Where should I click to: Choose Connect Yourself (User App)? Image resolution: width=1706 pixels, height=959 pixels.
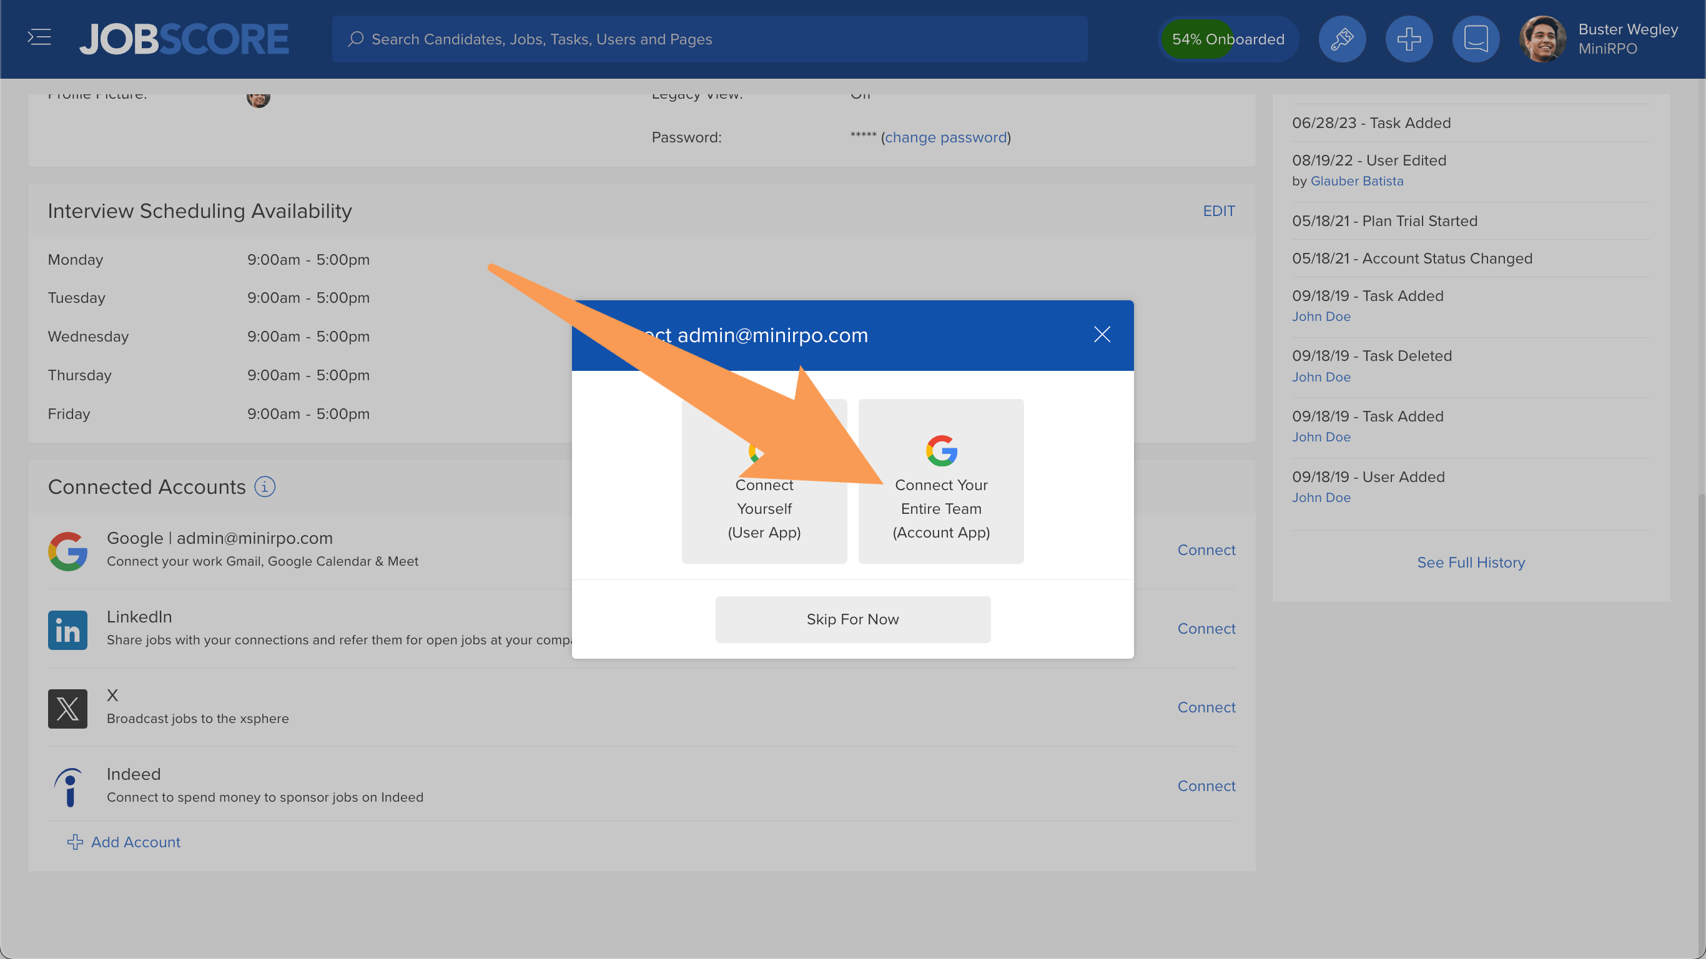(x=764, y=481)
